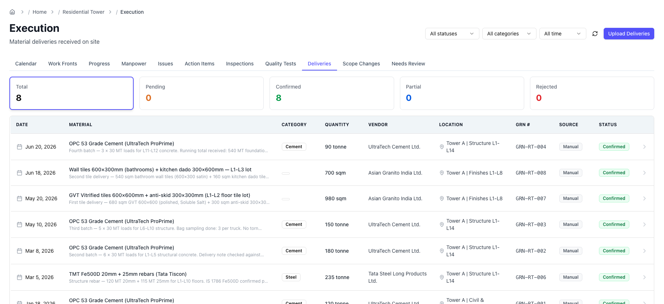
Task: Click location pin icon in GRN-RT-008 row
Action: [x=441, y=173]
